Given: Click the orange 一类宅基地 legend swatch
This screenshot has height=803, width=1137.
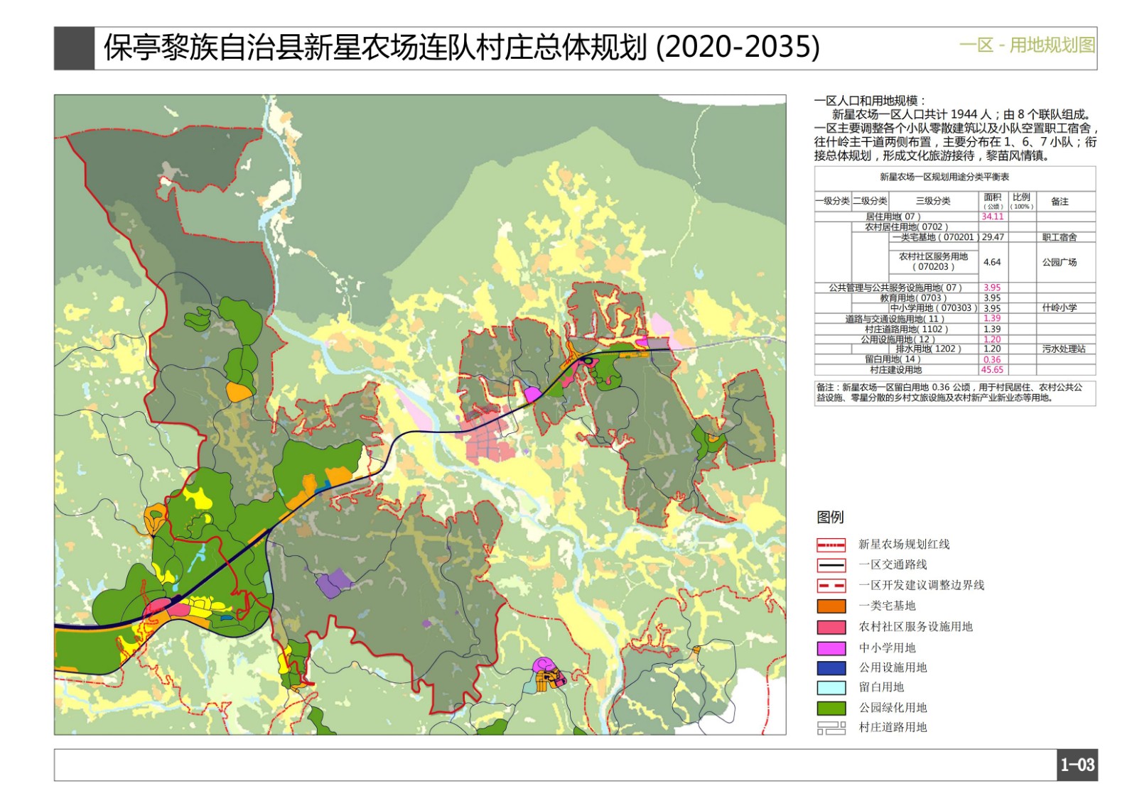Looking at the screenshot, I should [x=831, y=606].
